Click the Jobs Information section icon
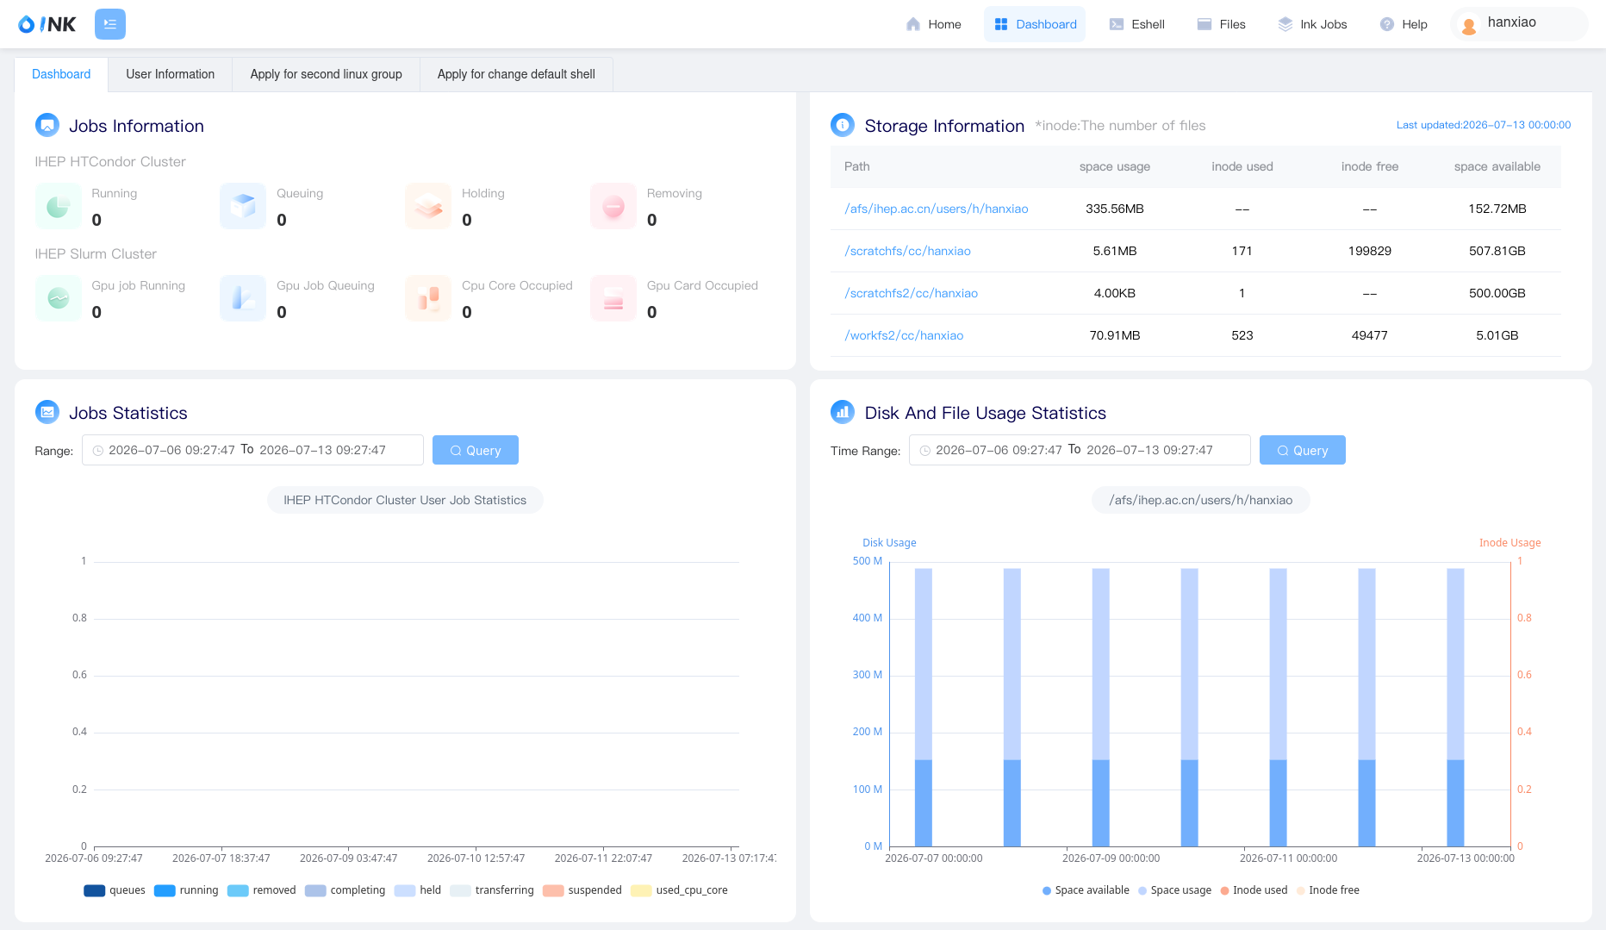 47,125
